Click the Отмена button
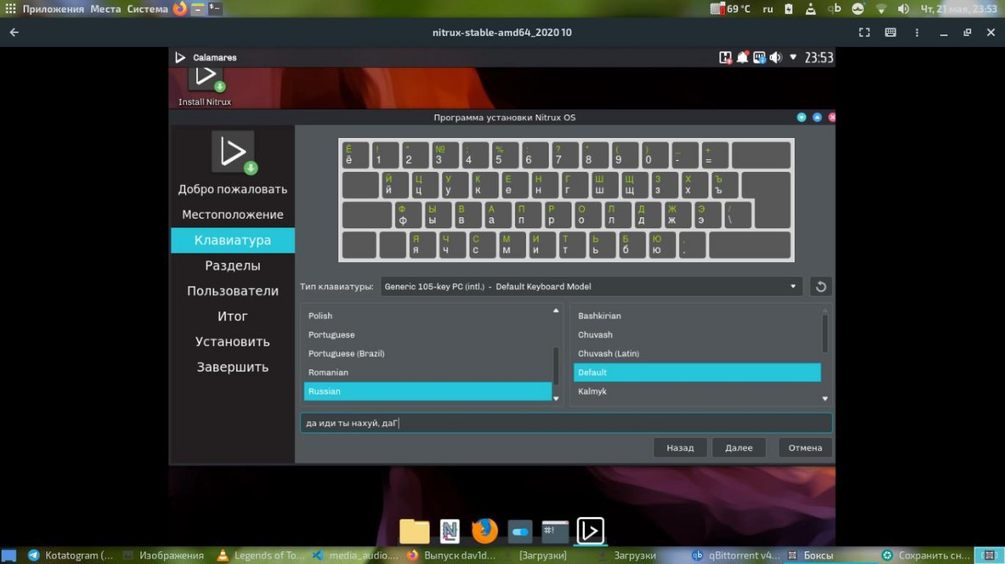The width and height of the screenshot is (1005, 564). click(x=806, y=448)
